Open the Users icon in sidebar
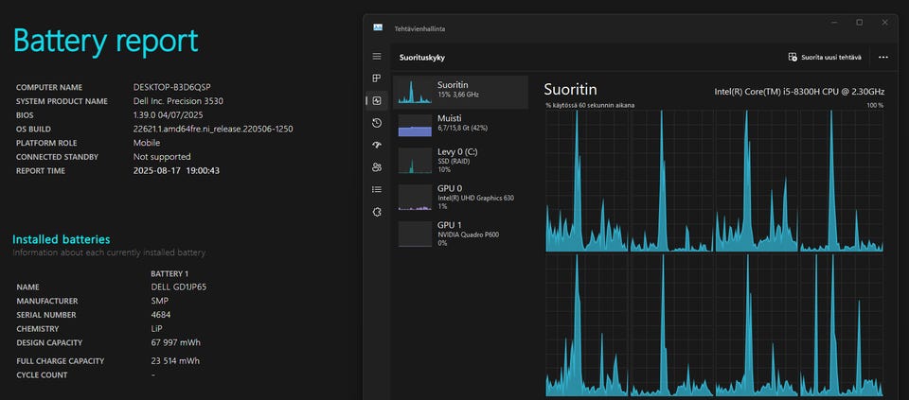Screen dimensions: 909x400 (377, 167)
